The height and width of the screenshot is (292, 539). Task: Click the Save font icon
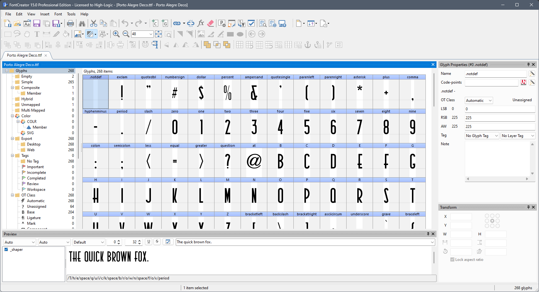[x=37, y=23]
